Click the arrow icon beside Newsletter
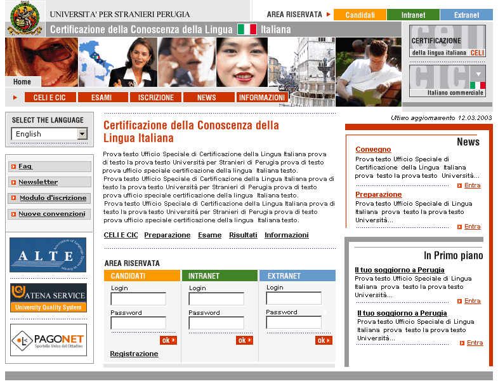This screenshot has width=498, height=386. click(x=13, y=182)
